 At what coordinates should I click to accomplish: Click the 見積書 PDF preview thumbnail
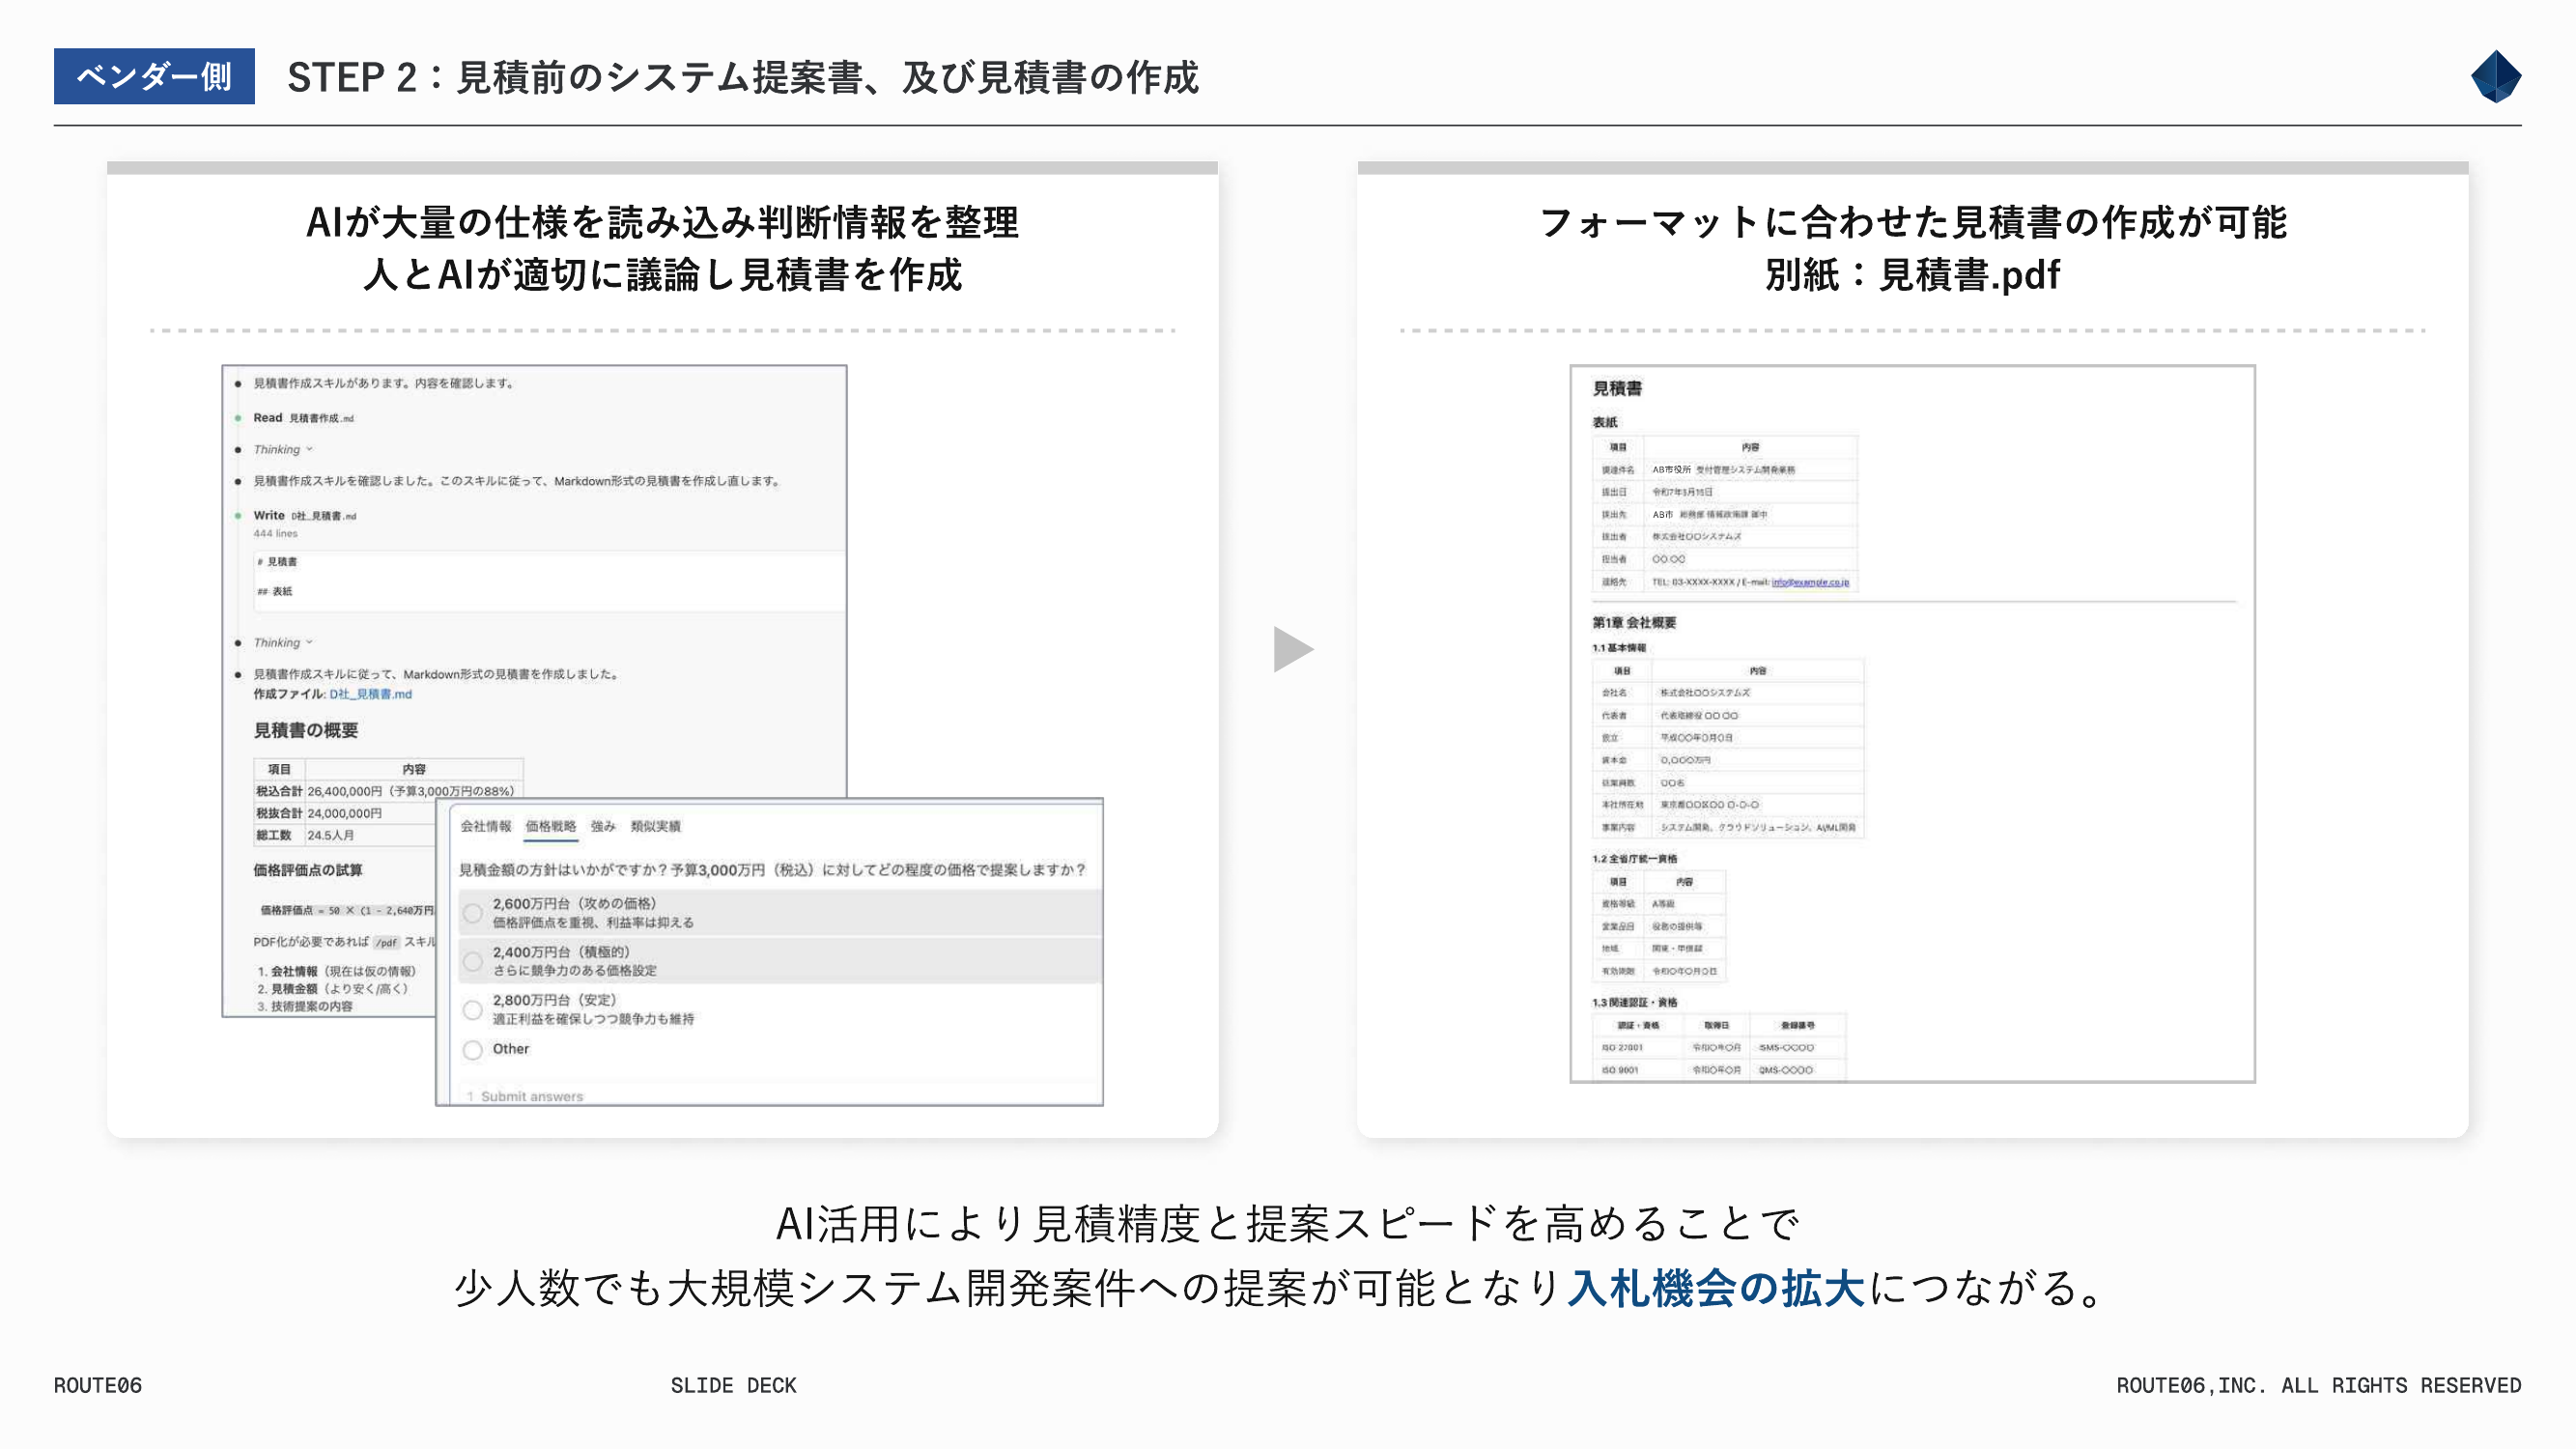(1912, 723)
